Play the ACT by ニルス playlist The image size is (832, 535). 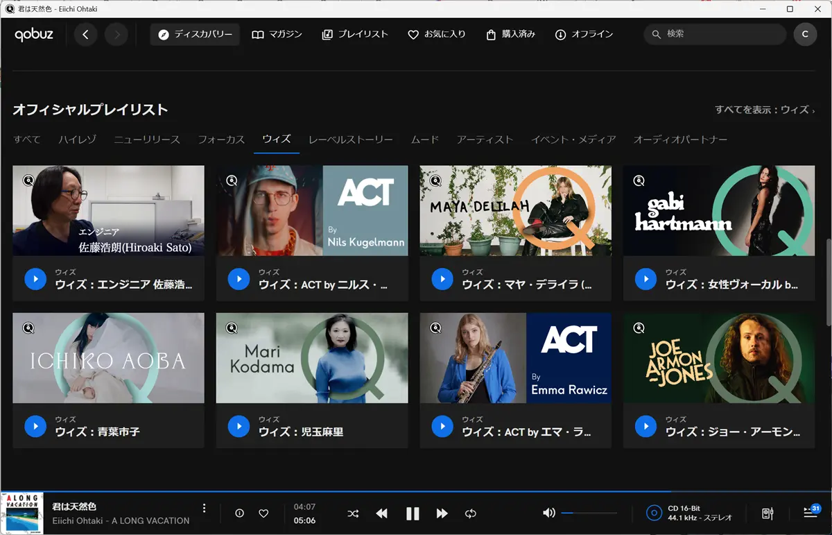239,279
